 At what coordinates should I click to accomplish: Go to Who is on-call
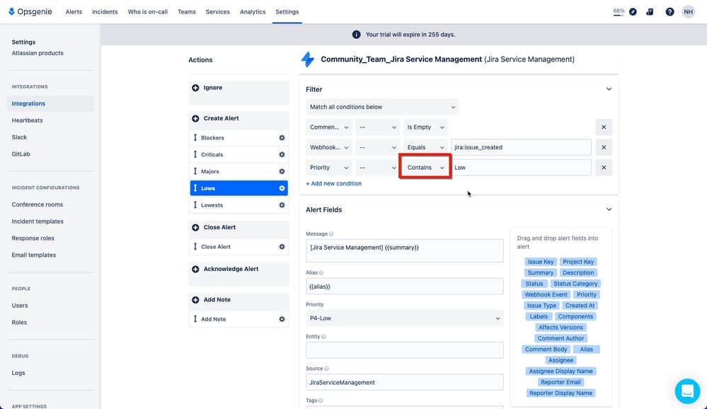point(148,12)
